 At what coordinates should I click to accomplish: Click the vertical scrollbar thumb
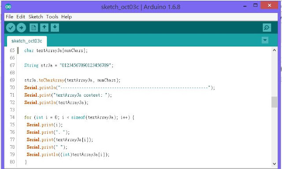coord(274,102)
